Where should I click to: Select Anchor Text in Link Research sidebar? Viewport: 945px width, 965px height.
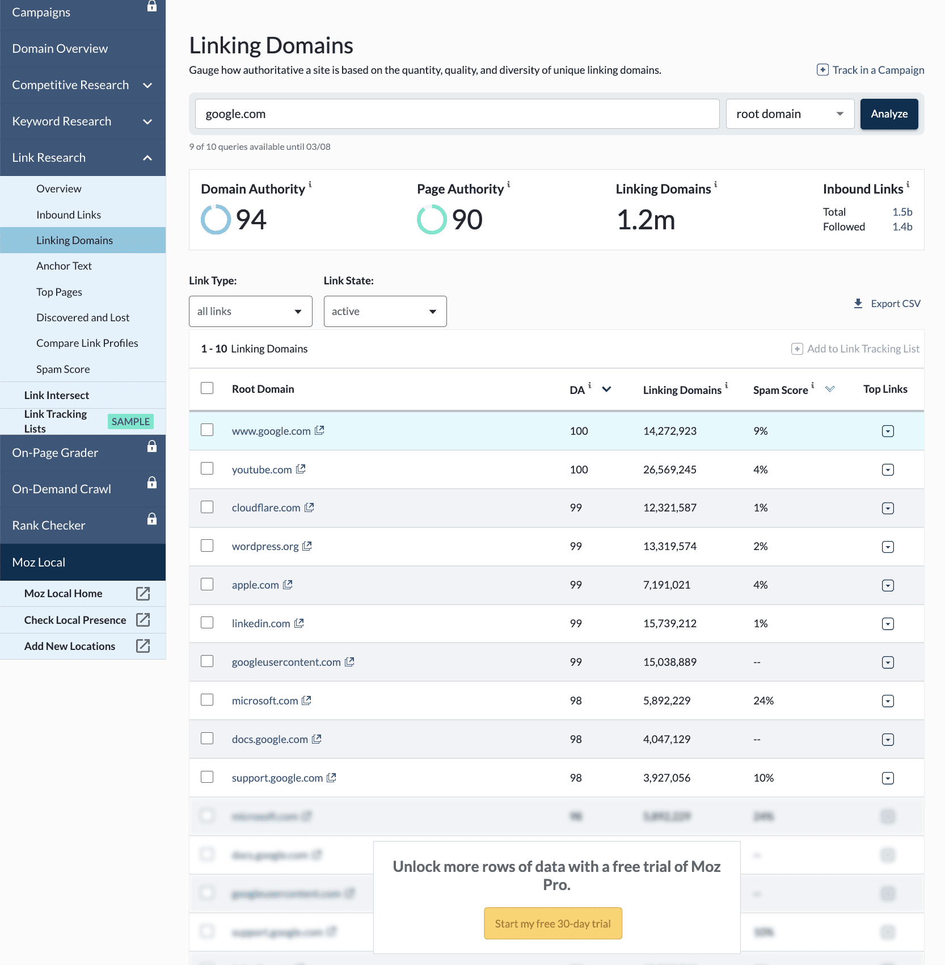coord(64,265)
